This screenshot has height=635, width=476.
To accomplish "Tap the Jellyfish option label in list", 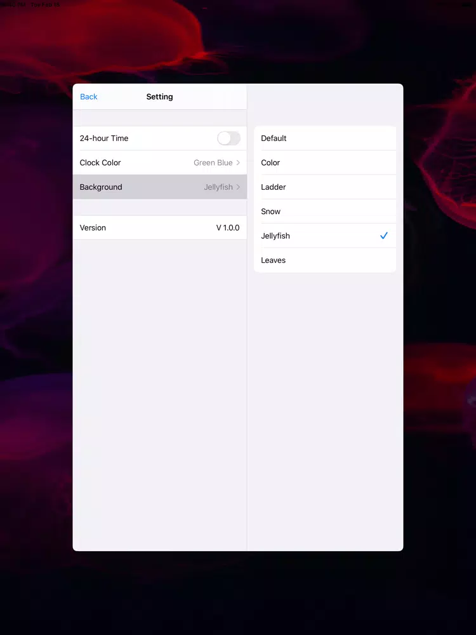I will pyautogui.click(x=275, y=236).
